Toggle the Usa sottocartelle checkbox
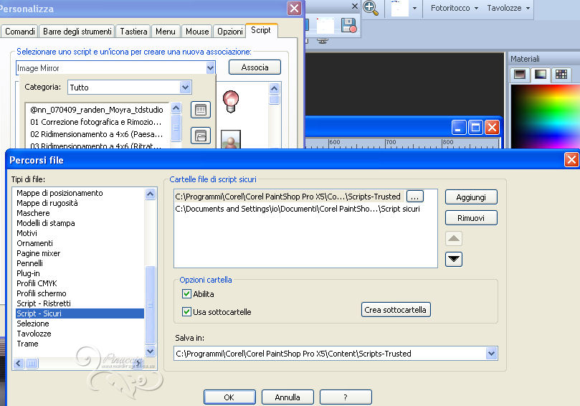580x406 pixels. [x=186, y=311]
